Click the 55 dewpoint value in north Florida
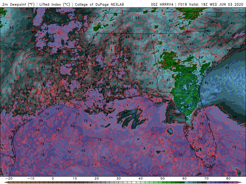246x184 pixels. [x=186, y=107]
